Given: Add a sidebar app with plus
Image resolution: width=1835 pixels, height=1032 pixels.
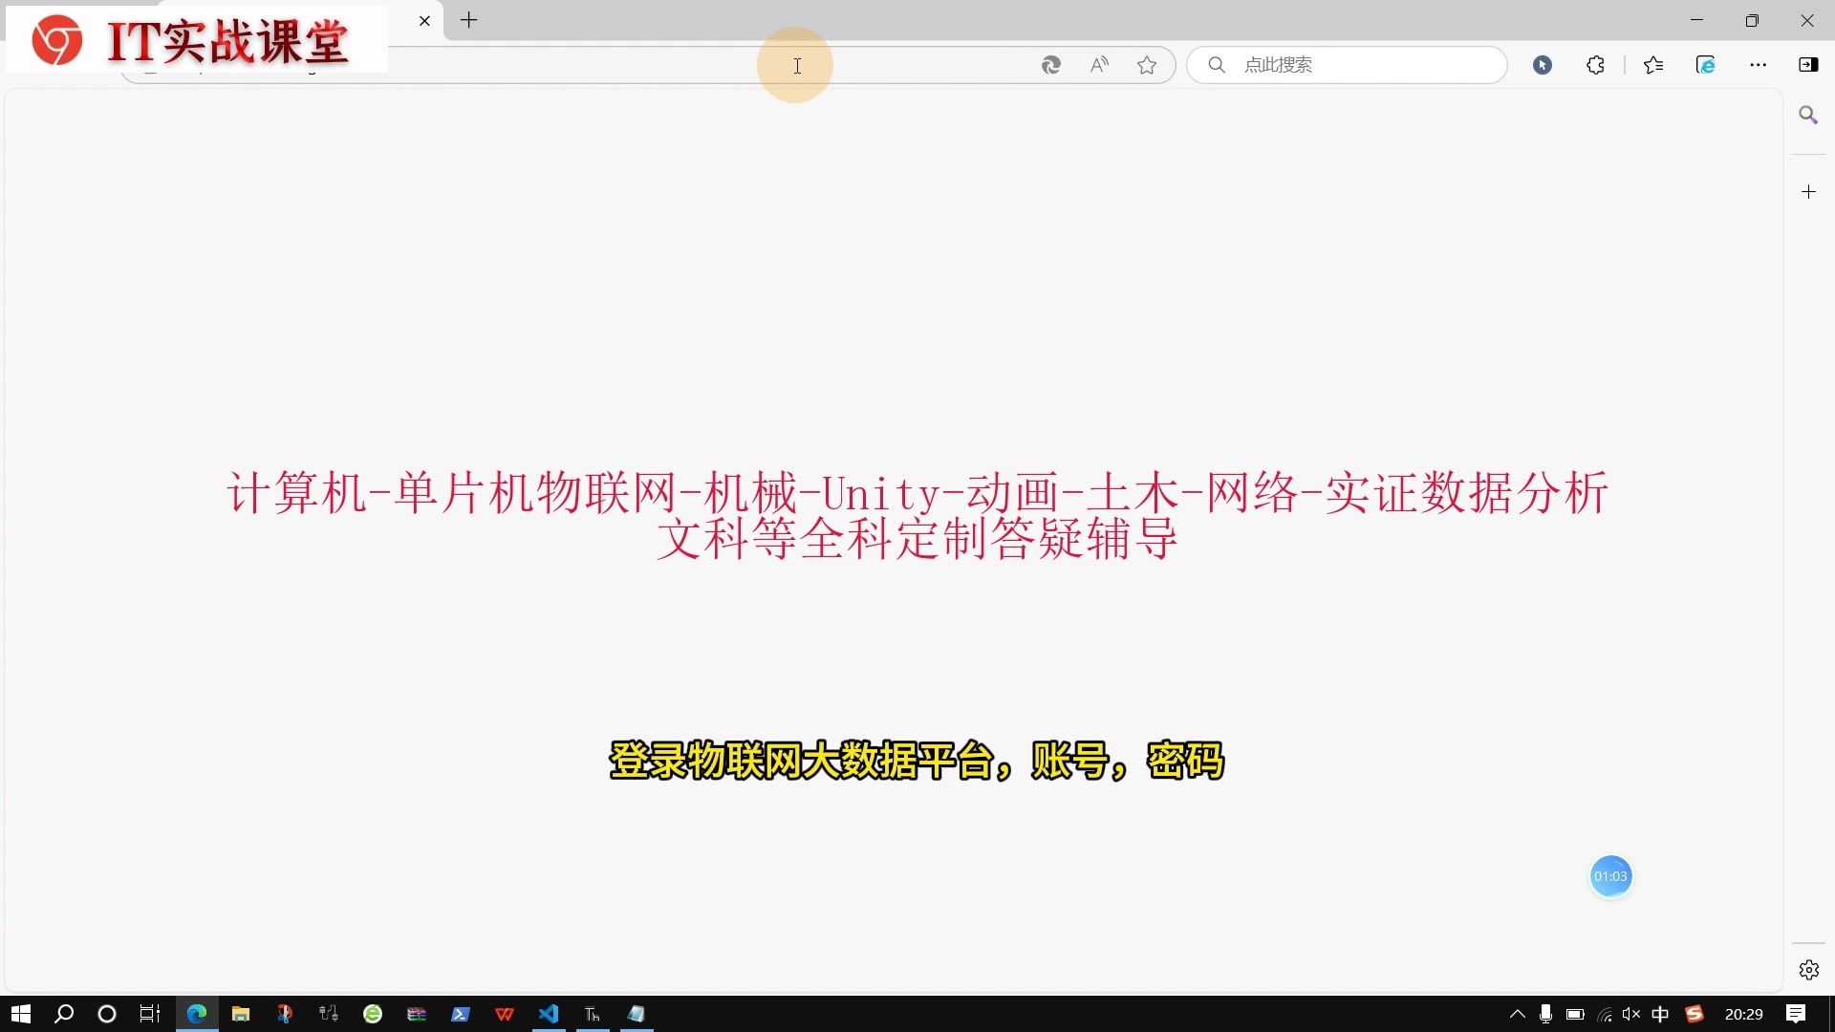Looking at the screenshot, I should 1808,192.
